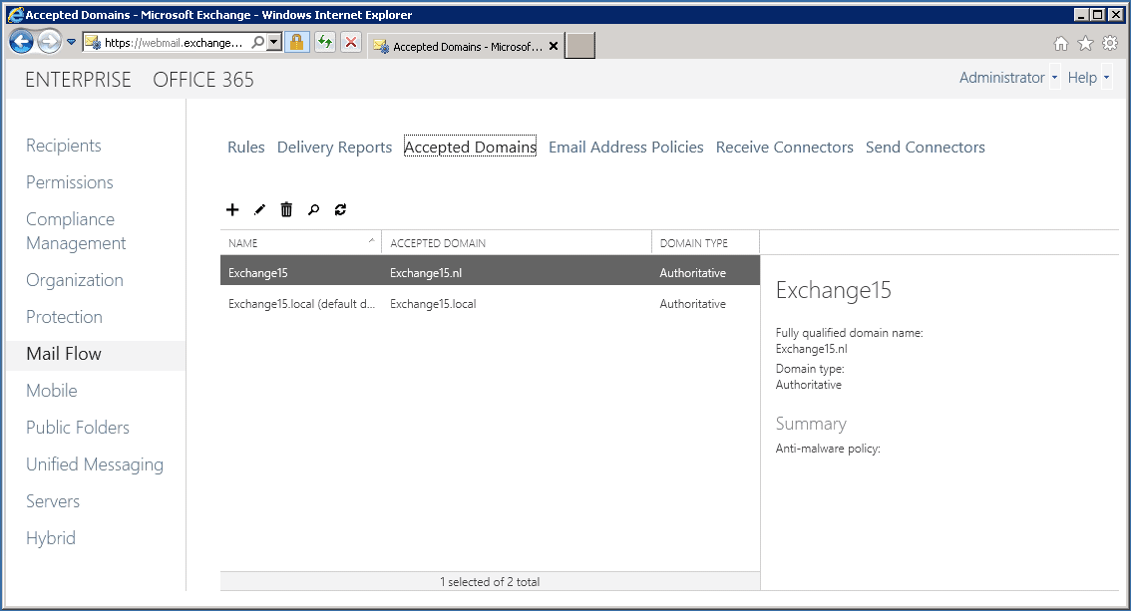1131x611 pixels.
Task: Open Unified Messaging section
Action: click(95, 464)
